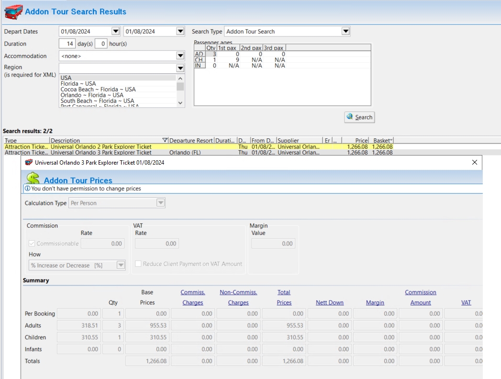Click the green dollar Addon Tour Prices icon

tap(33, 178)
